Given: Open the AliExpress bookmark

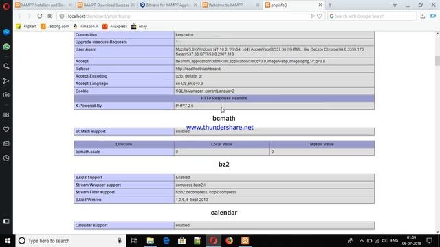Looking at the screenshot, I should [x=115, y=26].
